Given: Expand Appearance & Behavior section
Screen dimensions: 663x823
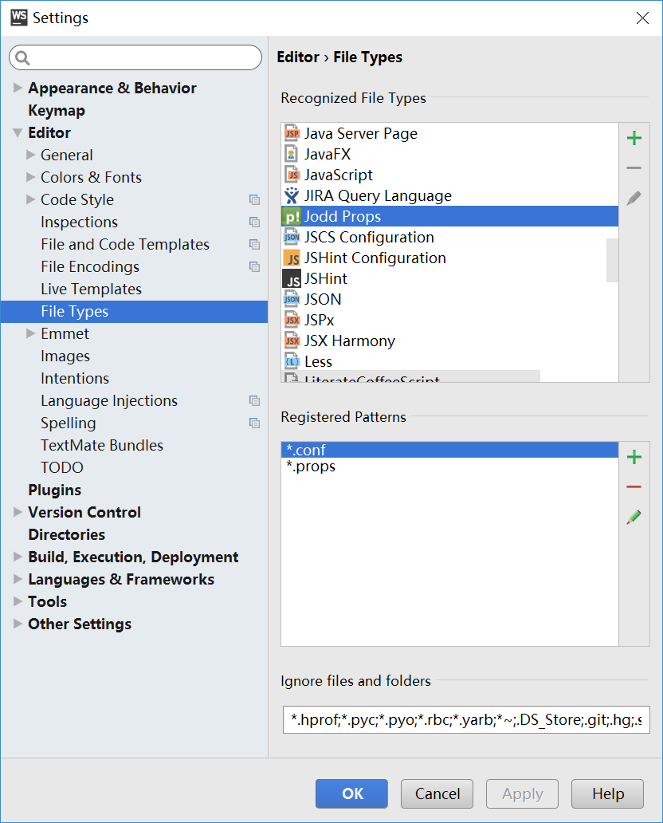Looking at the screenshot, I should click(18, 88).
